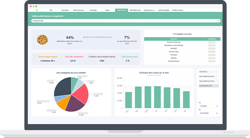
Task: Select the Partner sites source row
Action: point(182,52)
